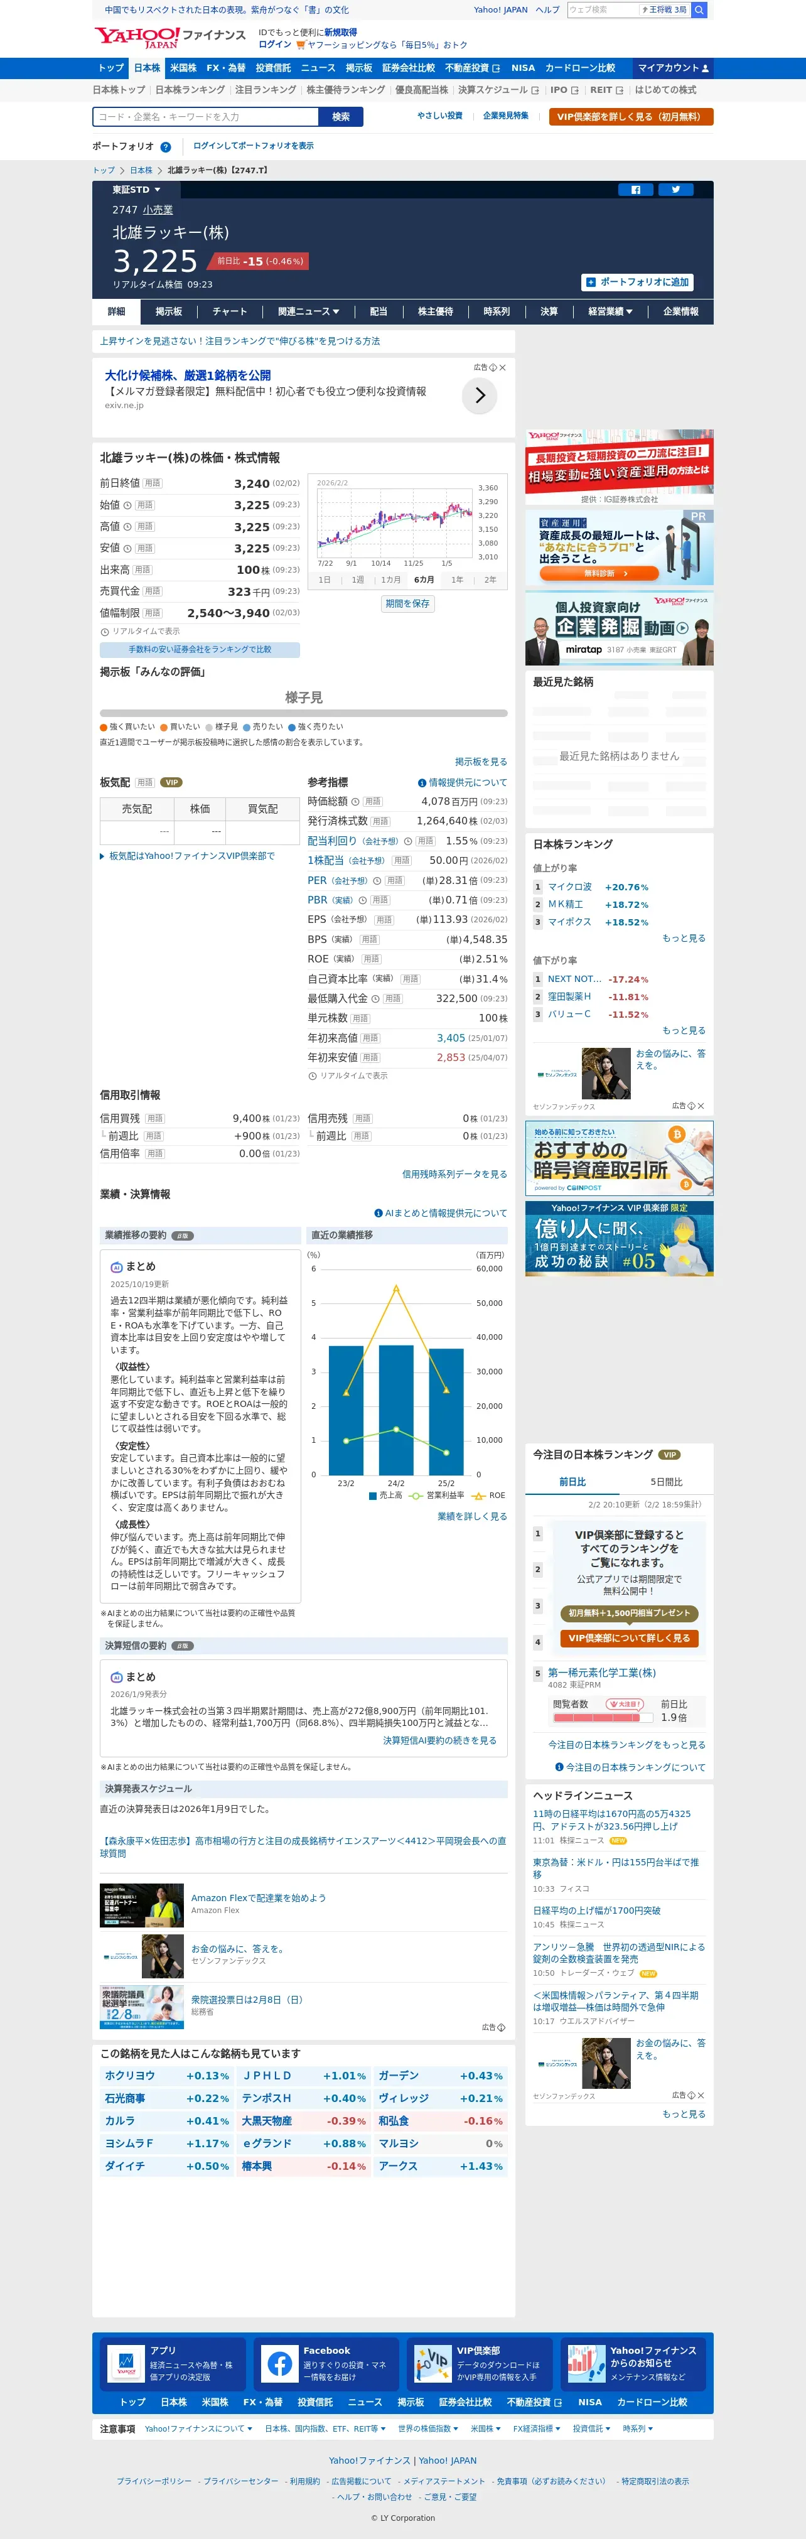806x2539 pixels.
Task: Click the みんなの評価 sentiment bar
Action: coord(303,713)
